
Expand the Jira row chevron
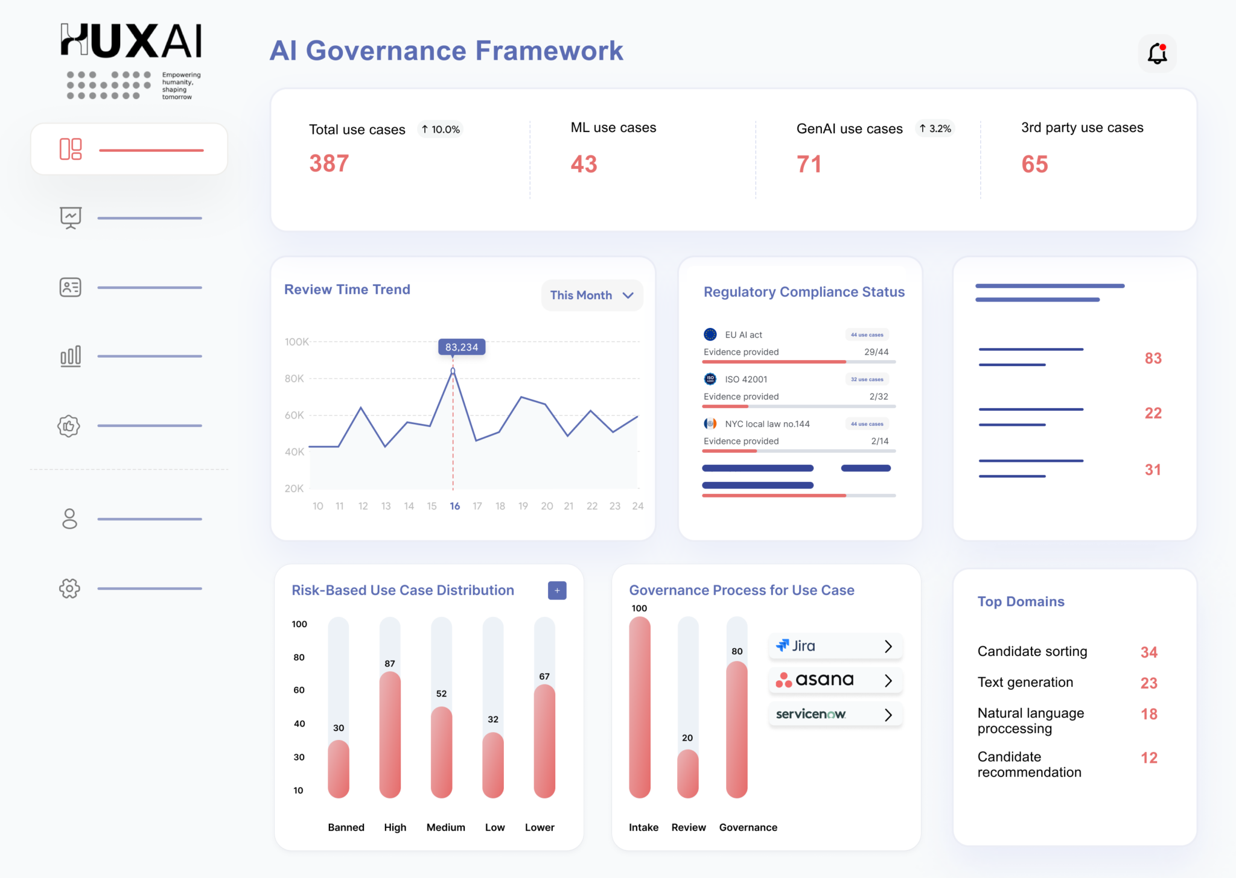[888, 646]
